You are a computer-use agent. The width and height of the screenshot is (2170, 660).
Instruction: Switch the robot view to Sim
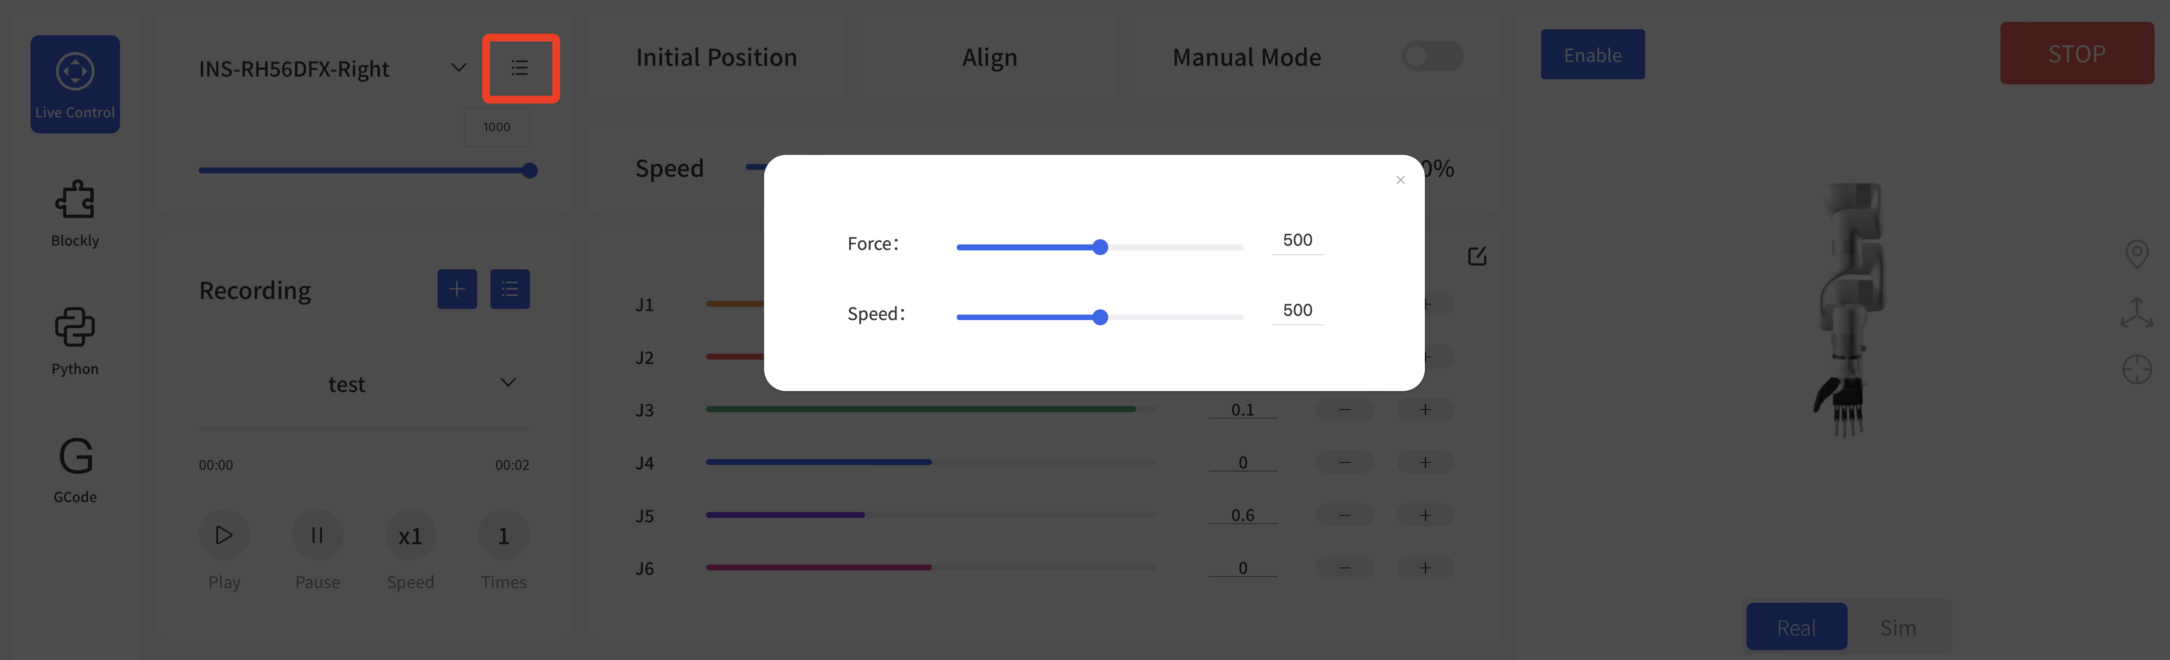pos(1898,627)
